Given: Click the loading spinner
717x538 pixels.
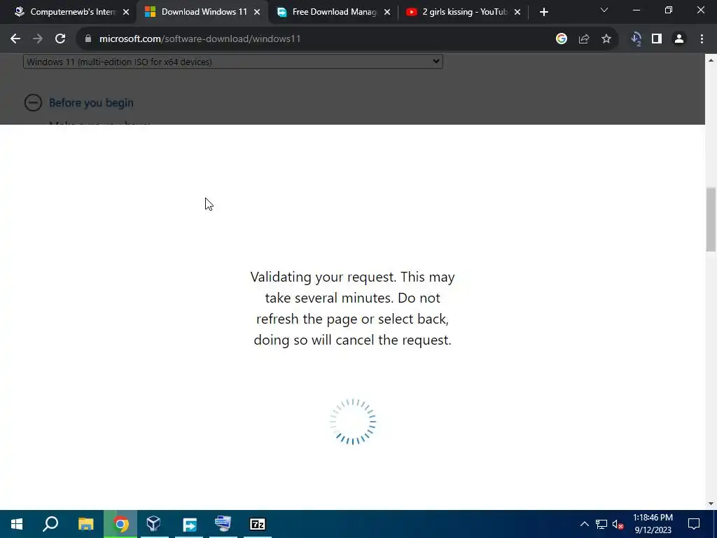Looking at the screenshot, I should coord(353,422).
